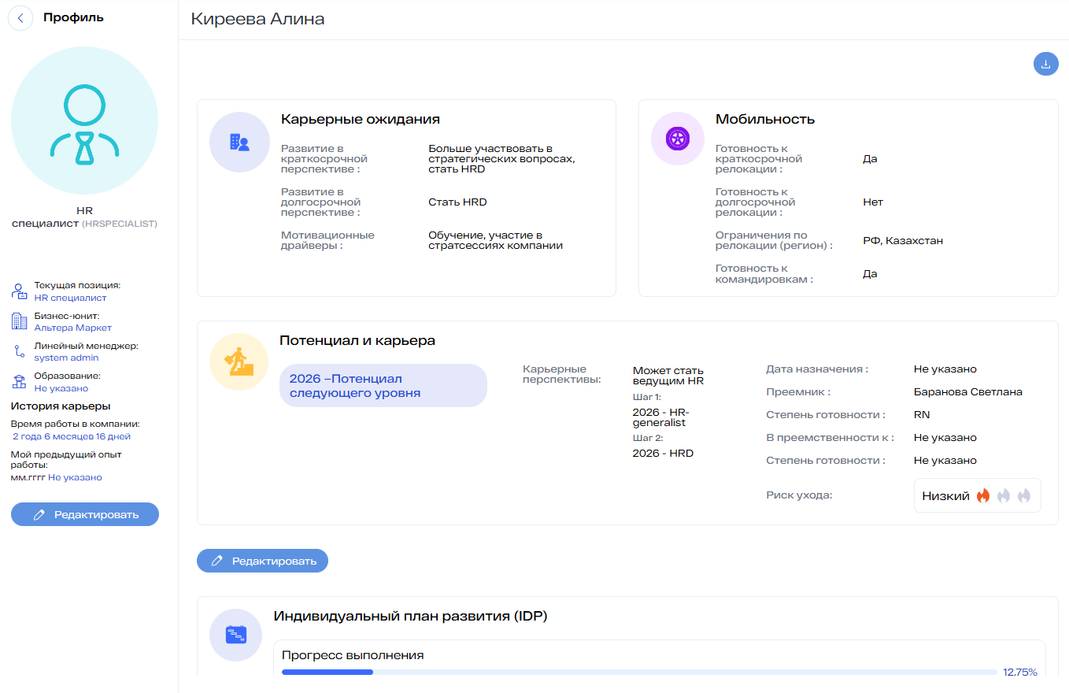Click the Мобильность card heading
Image resolution: width=1069 pixels, height=693 pixels.
click(x=765, y=119)
